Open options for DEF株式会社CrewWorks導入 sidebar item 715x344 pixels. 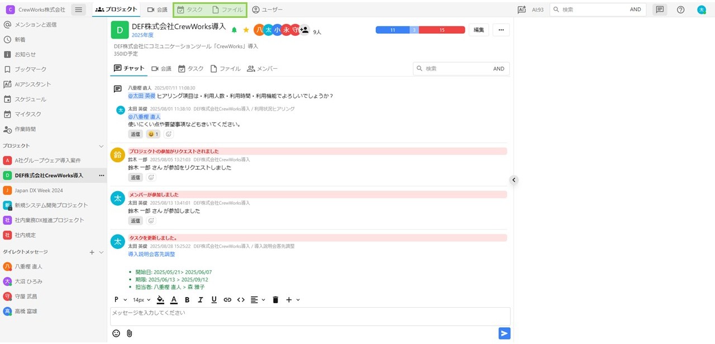pyautogui.click(x=101, y=176)
